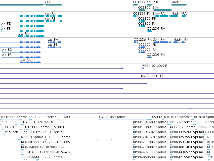Click the plx-RD transcript label
The width and height of the screenshot is (214, 161).
point(6,24)
